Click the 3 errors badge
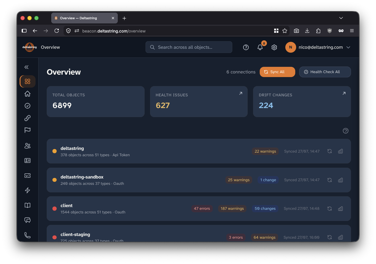Screen dimensions: 376x264 [236, 237]
